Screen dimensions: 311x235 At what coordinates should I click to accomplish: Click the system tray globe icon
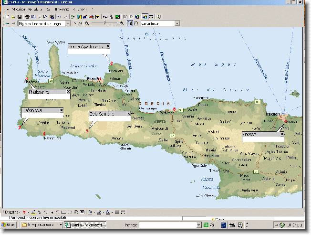(x=282, y=225)
